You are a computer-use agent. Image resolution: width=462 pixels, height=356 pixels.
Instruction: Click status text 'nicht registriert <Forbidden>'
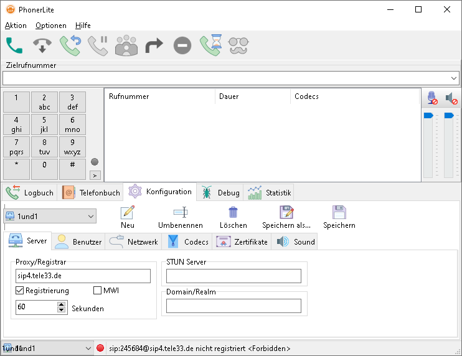[x=243, y=349]
